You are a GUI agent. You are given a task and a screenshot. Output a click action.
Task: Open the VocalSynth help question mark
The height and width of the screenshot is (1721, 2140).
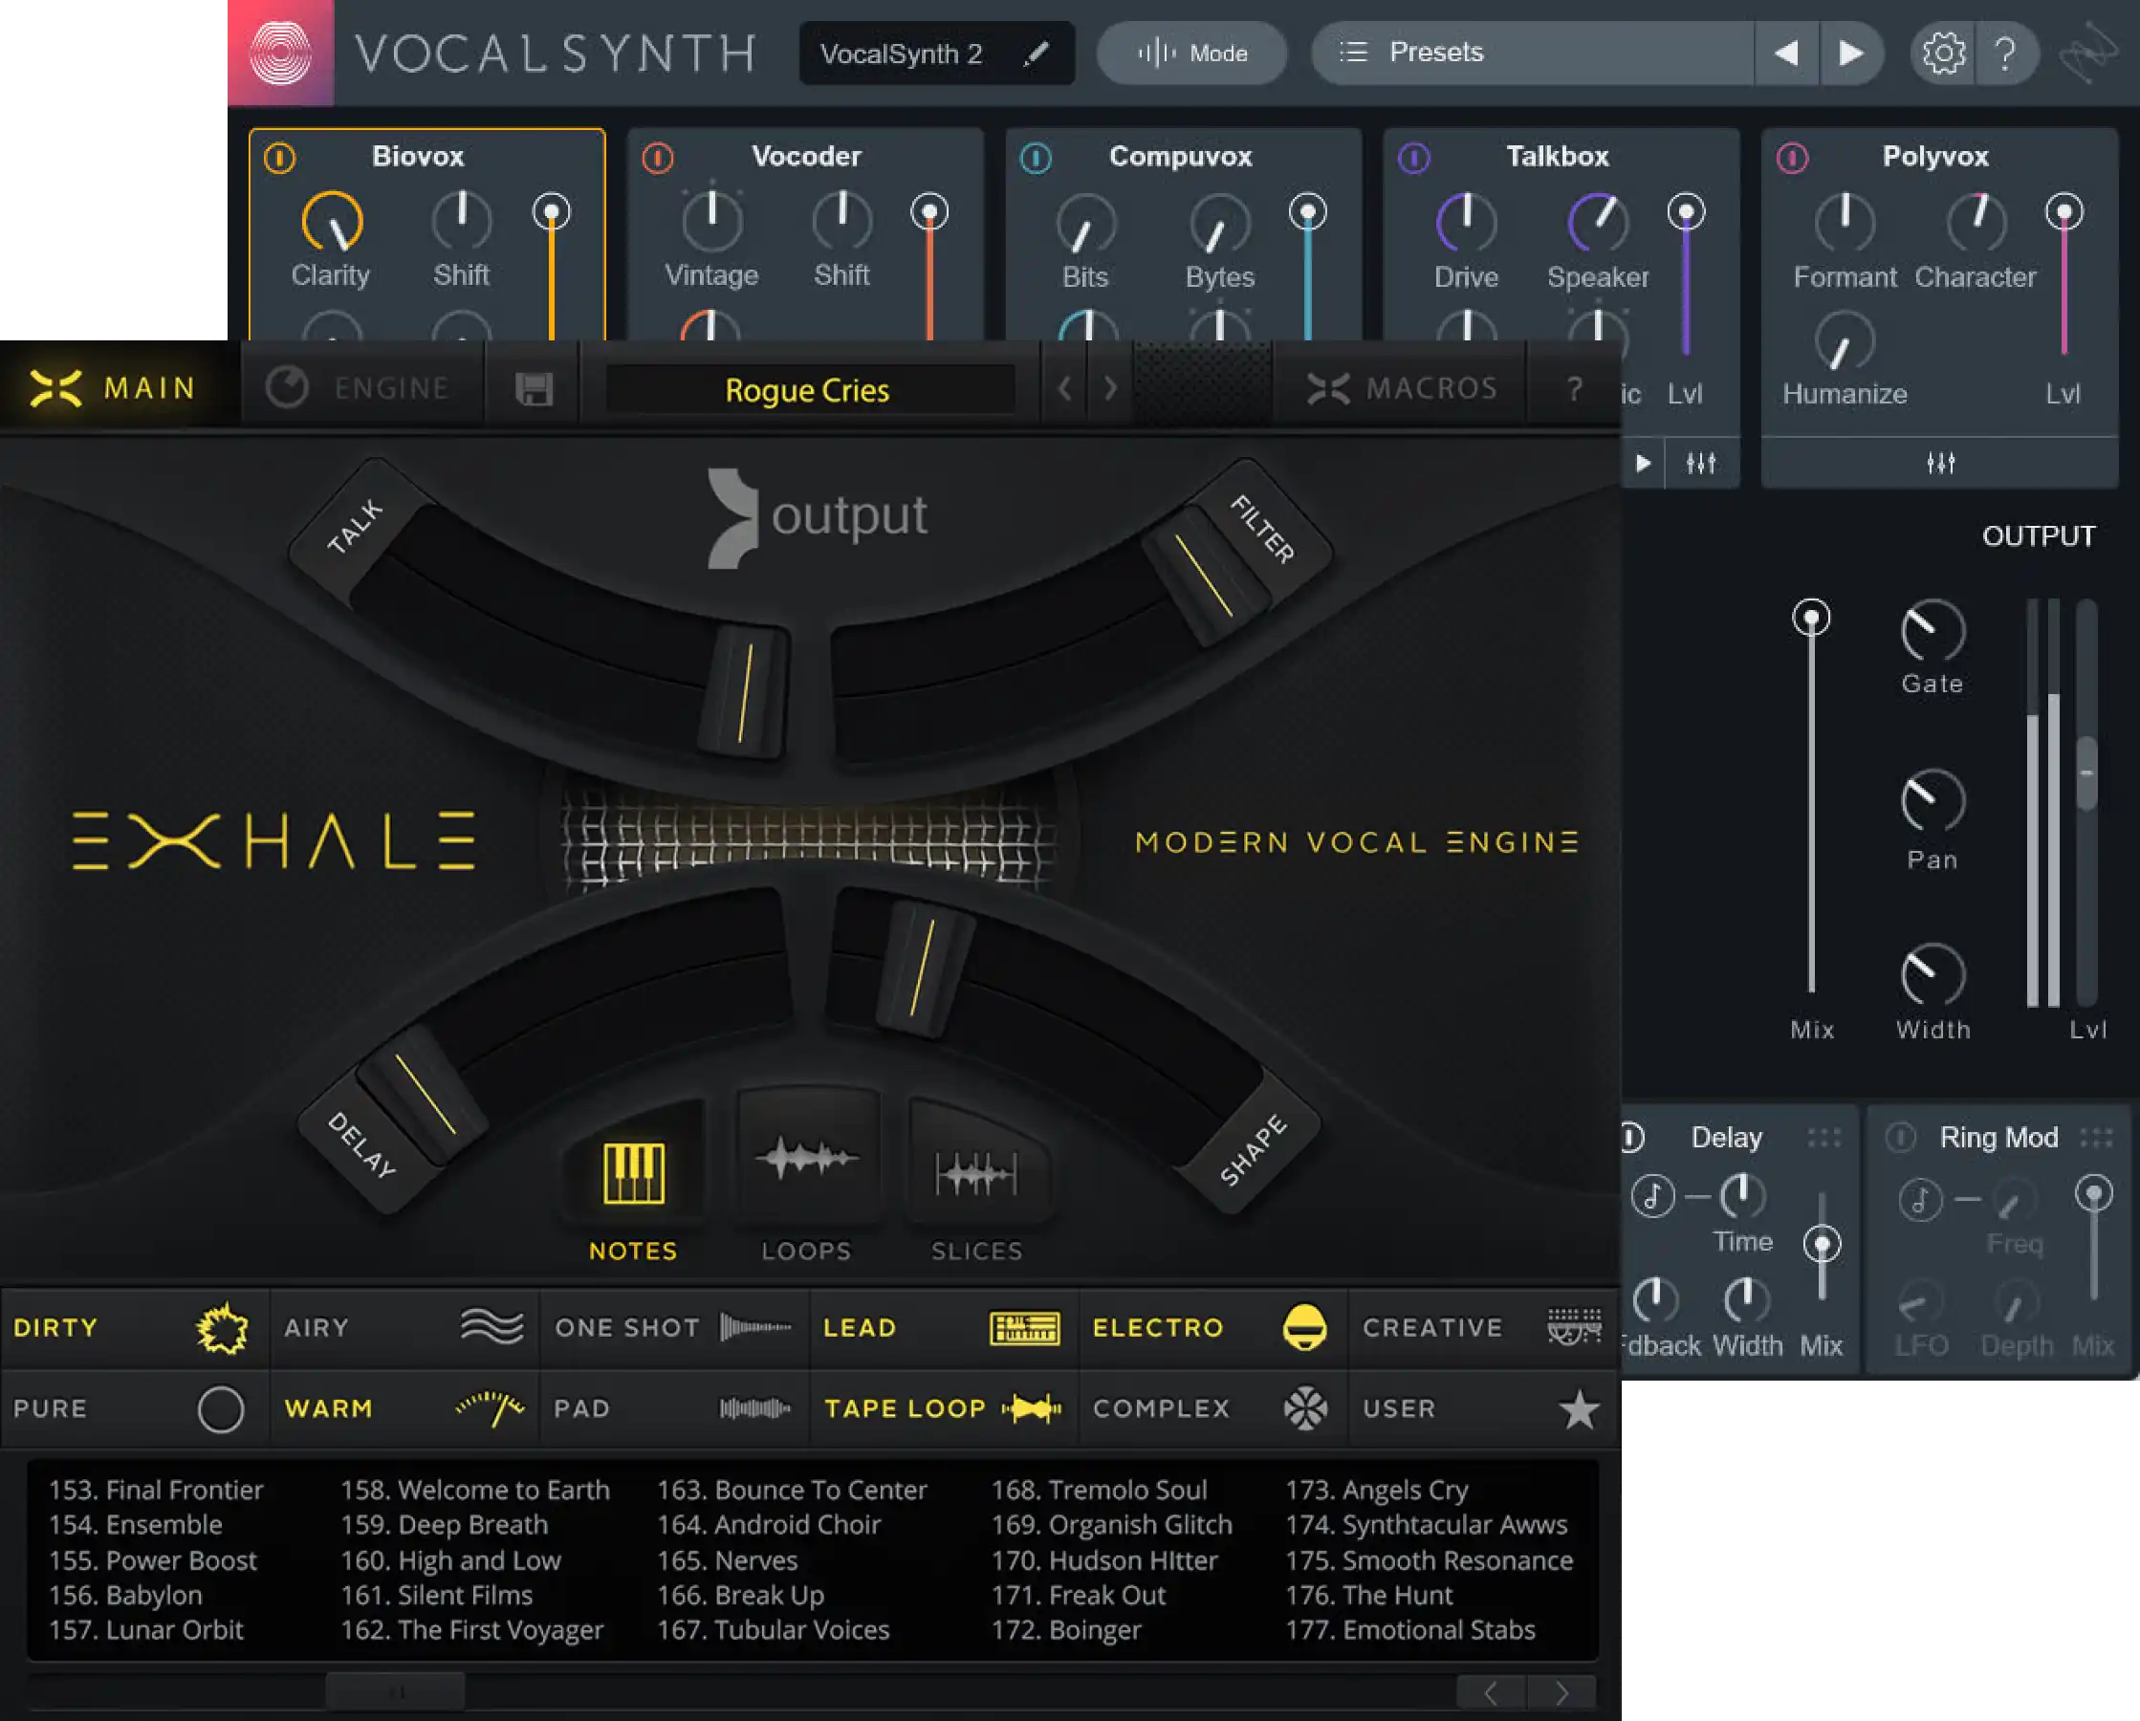2005,53
